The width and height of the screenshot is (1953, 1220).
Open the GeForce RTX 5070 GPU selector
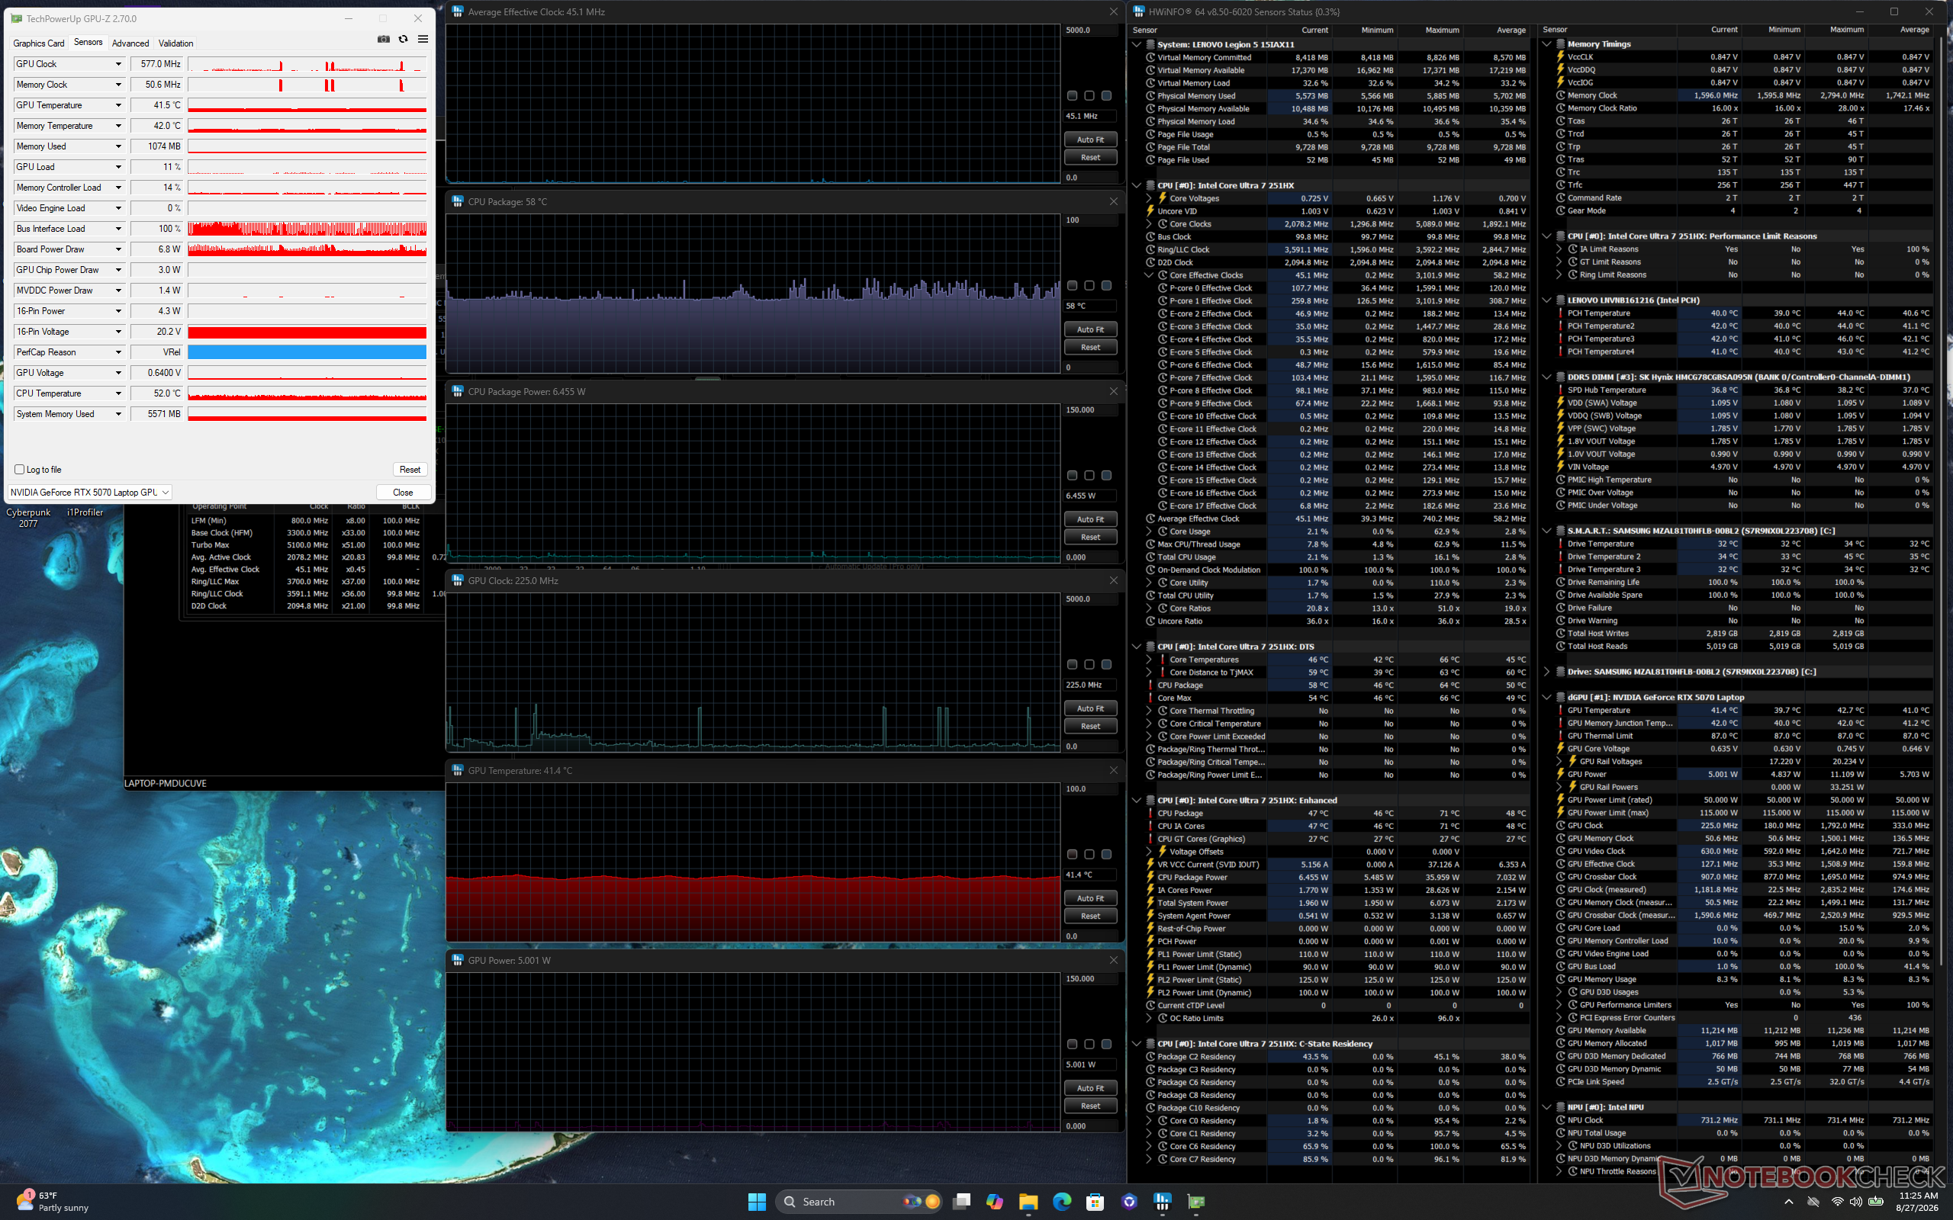(x=89, y=493)
